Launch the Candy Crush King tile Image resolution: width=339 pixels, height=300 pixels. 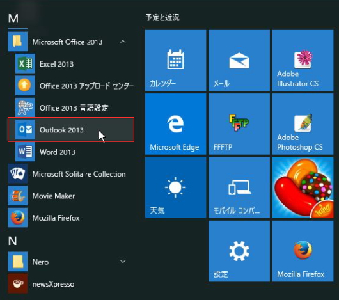point(303,187)
